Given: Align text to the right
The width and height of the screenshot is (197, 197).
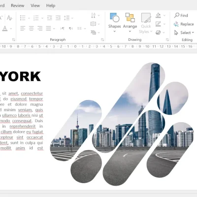Looking at the screenshot, I should pos(40,29).
